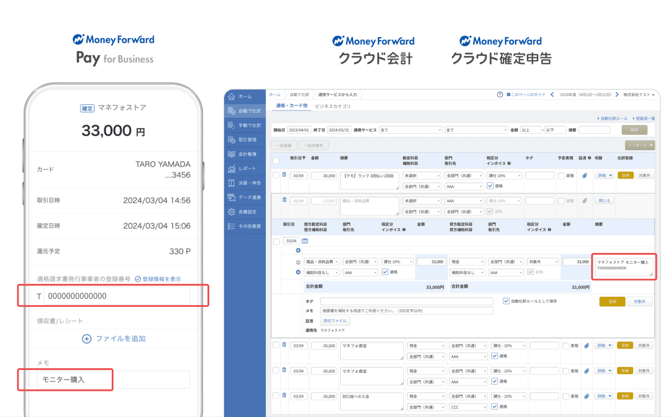The image size is (672, 417).
Task: Click plus icon beside ファイルを追加
Action: coord(86,339)
